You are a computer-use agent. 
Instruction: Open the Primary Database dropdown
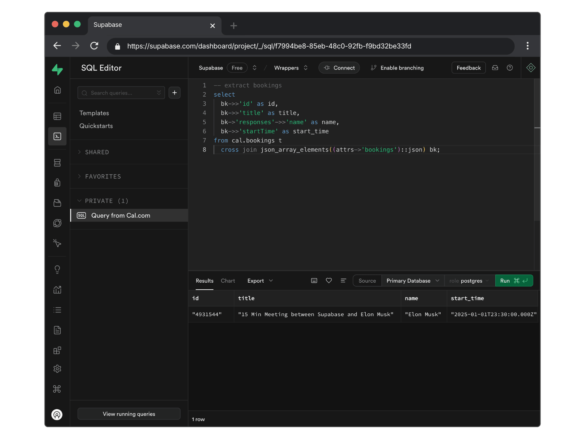click(413, 281)
